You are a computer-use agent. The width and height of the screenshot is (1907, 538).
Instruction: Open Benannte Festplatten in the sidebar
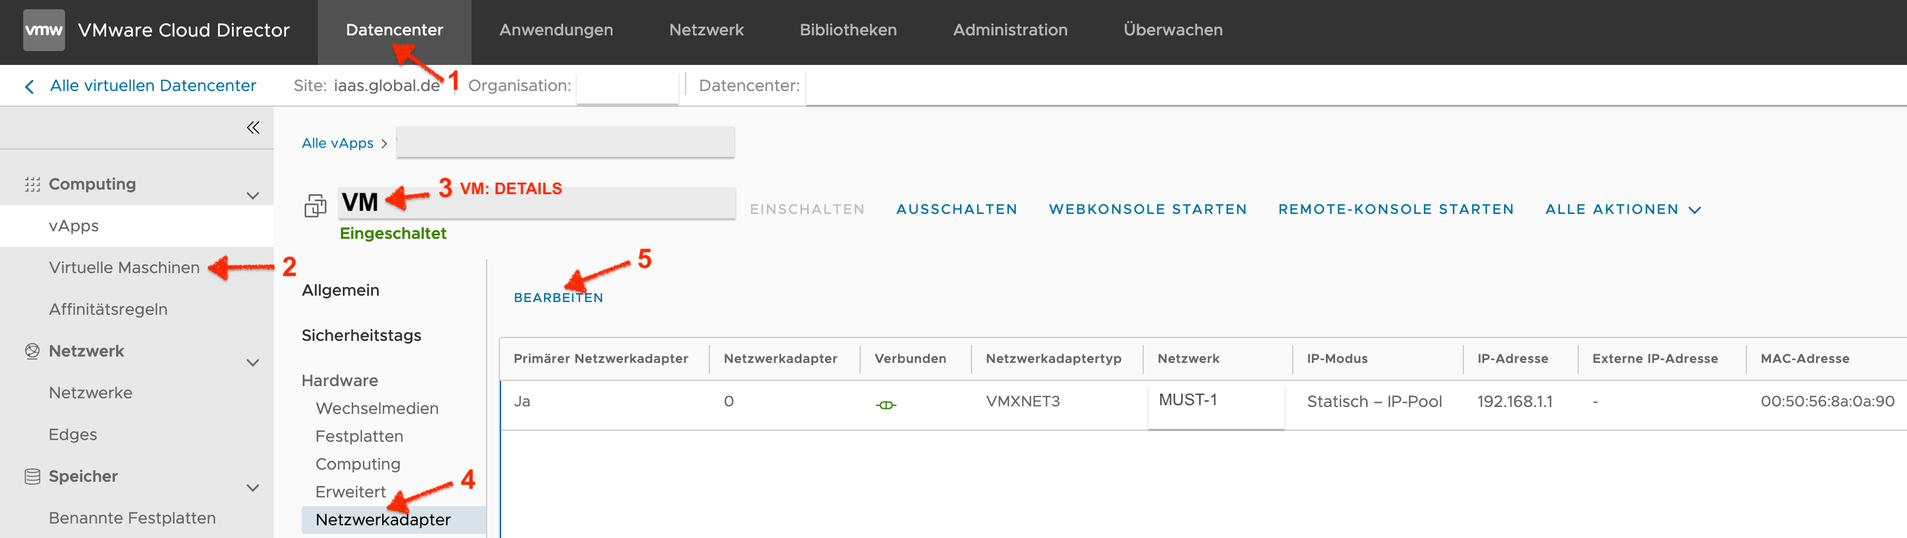132,518
